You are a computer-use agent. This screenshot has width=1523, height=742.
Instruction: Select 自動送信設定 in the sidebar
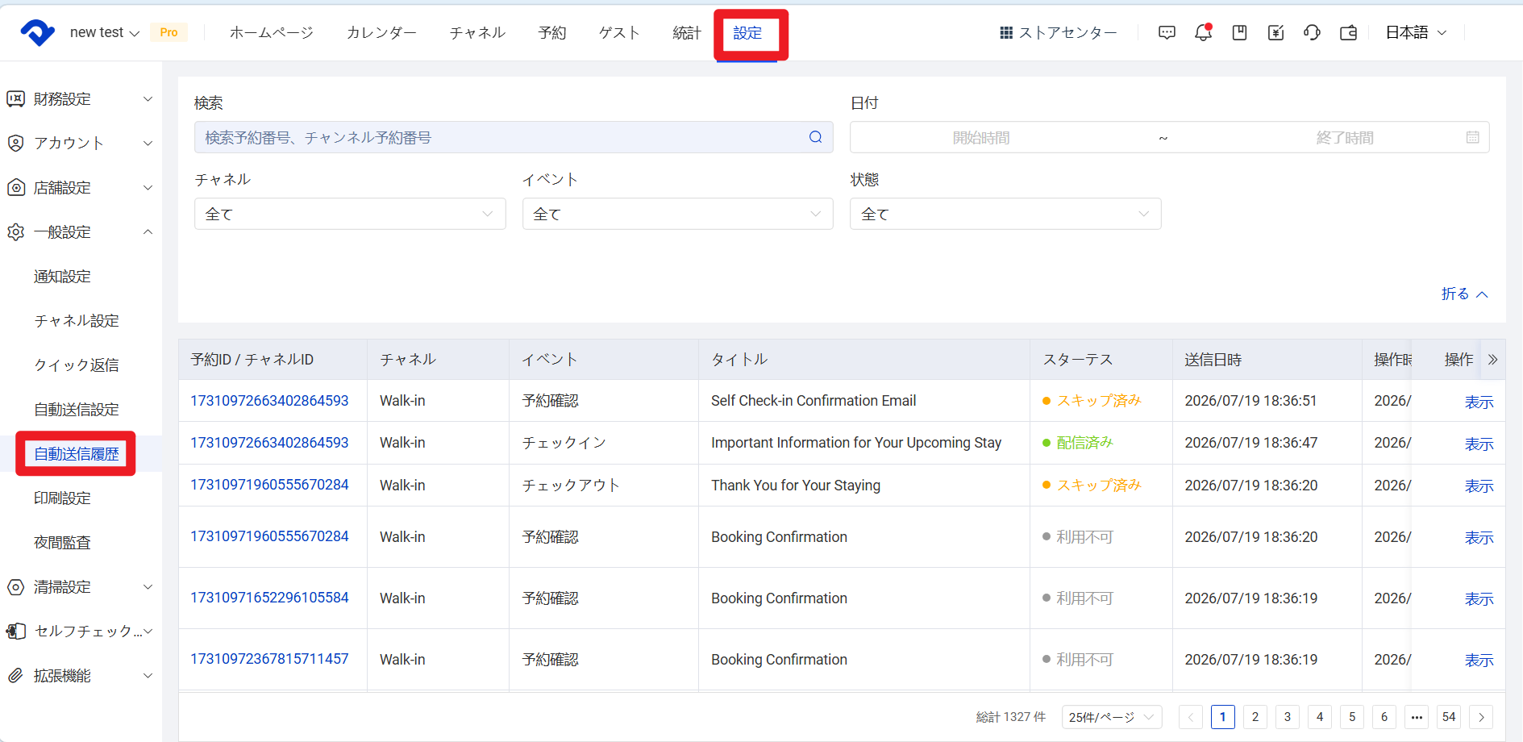[x=77, y=410]
